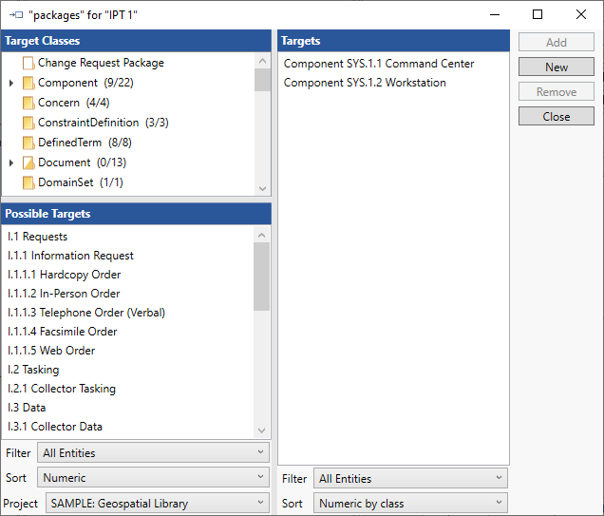Screen dimensions: 604x516
Task: Open the Project dropdown for Geospatial Library
Action: (156, 503)
